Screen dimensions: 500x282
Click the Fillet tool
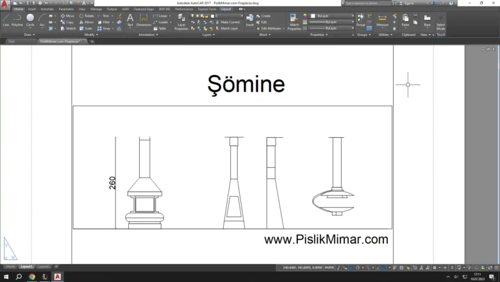(104, 22)
